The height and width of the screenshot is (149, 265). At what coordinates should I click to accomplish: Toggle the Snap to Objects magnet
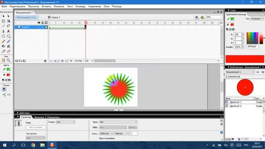[x=4, y=89]
